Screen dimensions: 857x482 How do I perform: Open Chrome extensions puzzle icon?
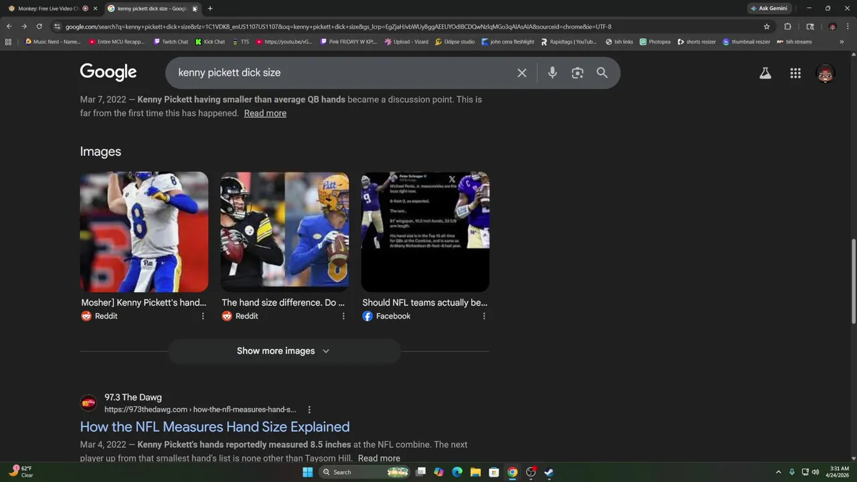click(x=787, y=27)
